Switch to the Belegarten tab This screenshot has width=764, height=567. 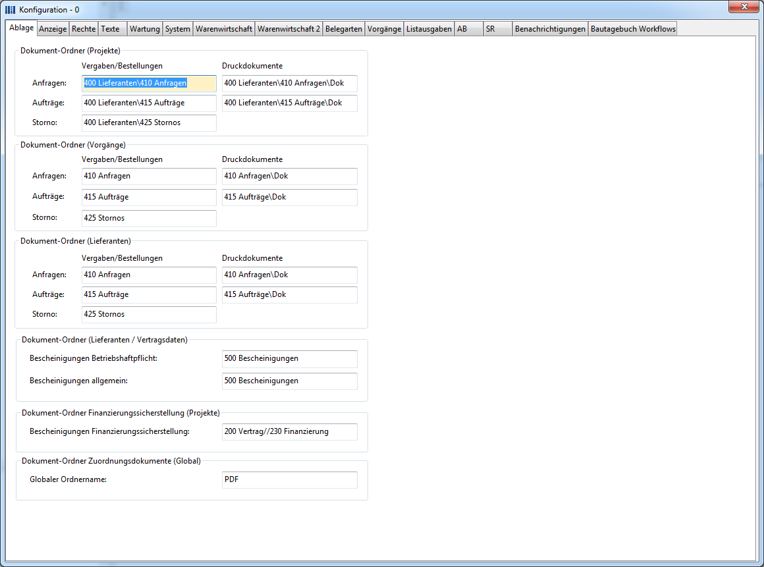344,29
